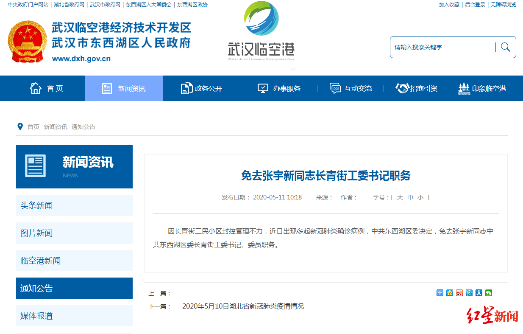Open 办事服务 navigation menu

(x=279, y=88)
